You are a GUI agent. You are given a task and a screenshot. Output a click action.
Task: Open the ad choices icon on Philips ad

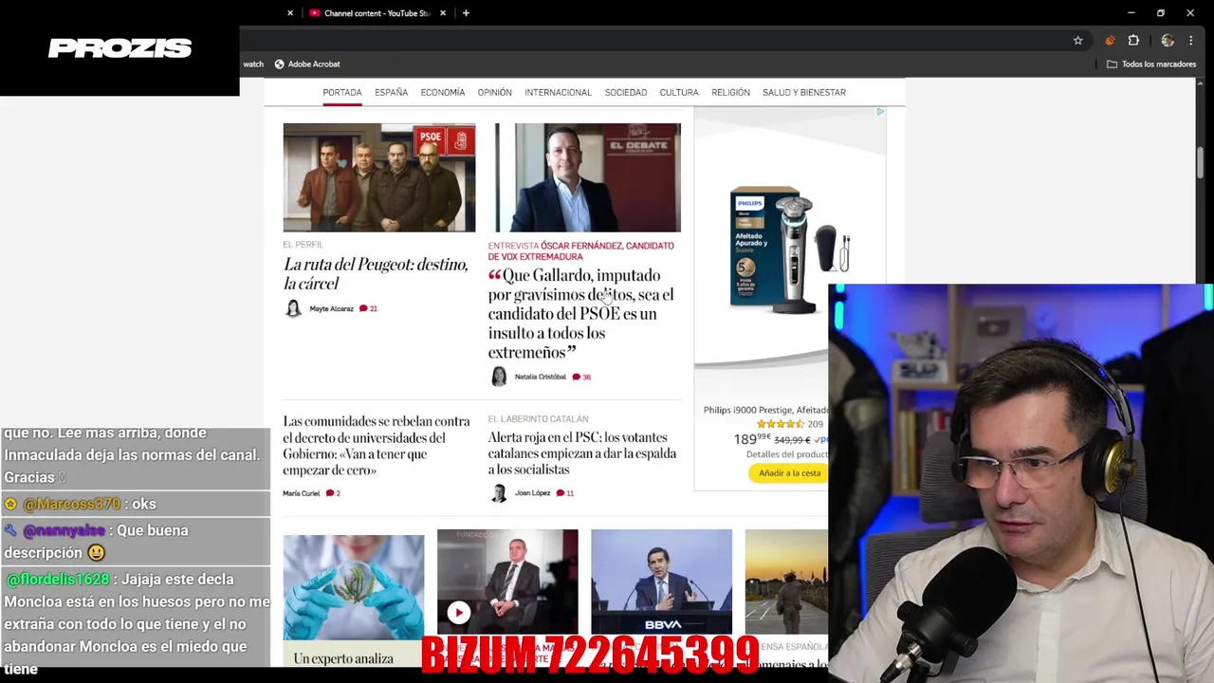880,112
